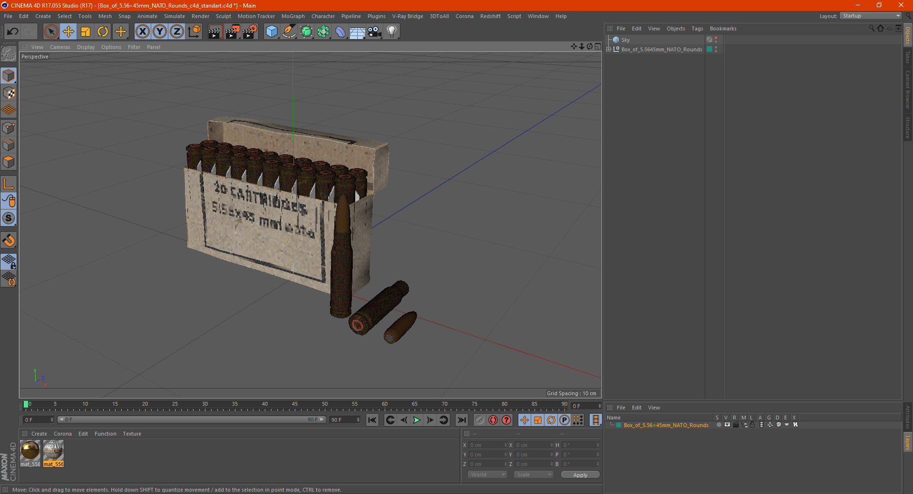
Task: Activate the Scale tool
Action: pyautogui.click(x=86, y=32)
